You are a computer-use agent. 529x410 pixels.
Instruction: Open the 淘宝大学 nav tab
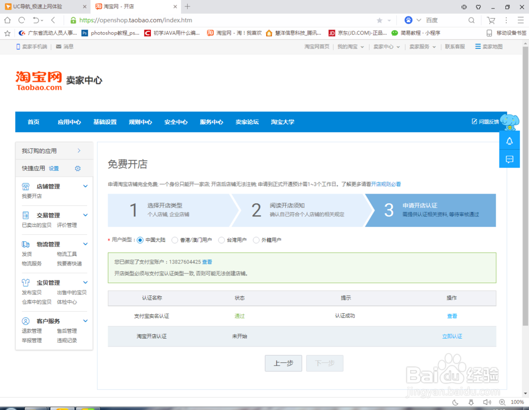tap(282, 122)
